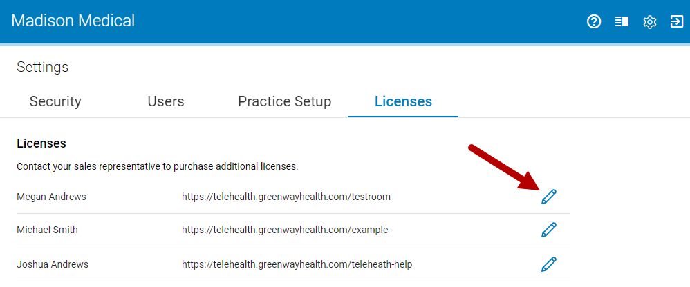Click the Madison Medical title
This screenshot has width=690, height=287.
pos(73,21)
